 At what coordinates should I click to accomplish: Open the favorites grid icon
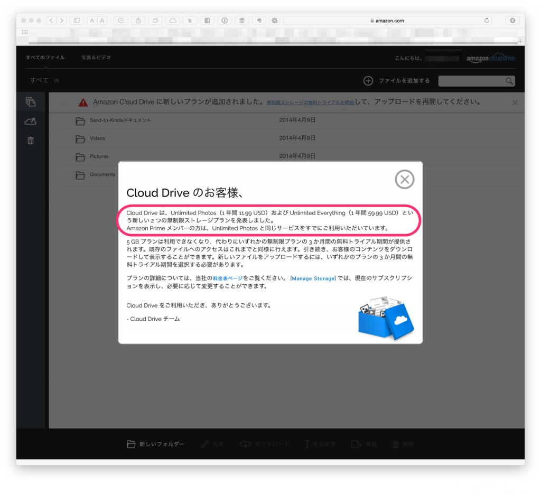coord(25,32)
